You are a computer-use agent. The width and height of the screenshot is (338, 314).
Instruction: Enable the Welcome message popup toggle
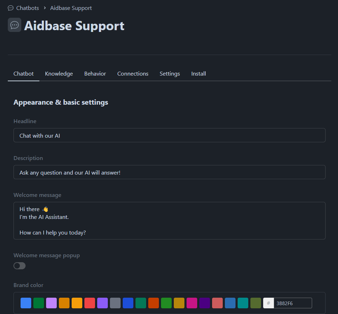coord(20,266)
